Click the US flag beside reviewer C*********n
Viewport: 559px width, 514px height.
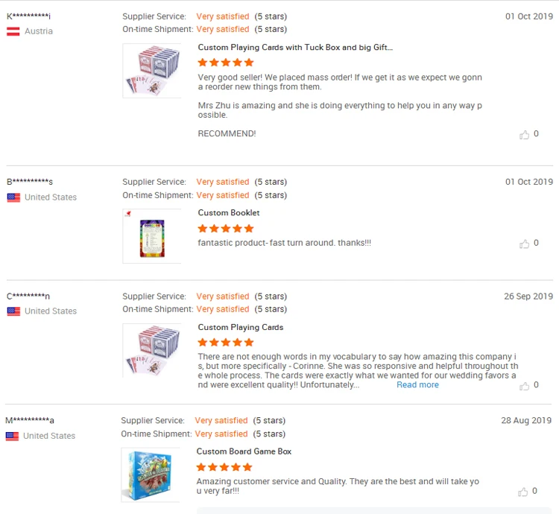(13, 311)
